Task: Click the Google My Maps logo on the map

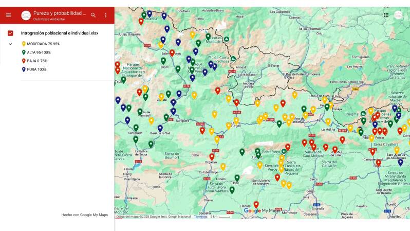Action: coord(262,210)
